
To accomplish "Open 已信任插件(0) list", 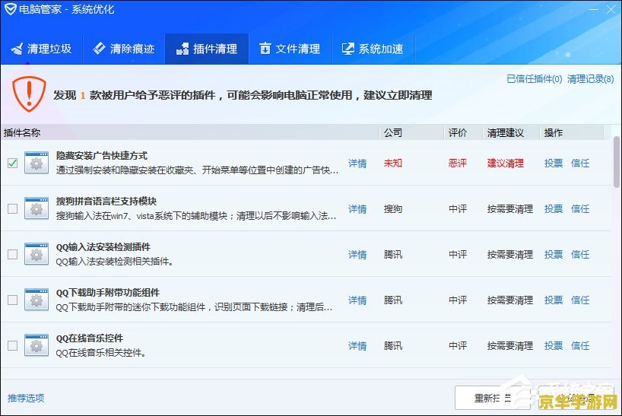I will pos(535,79).
